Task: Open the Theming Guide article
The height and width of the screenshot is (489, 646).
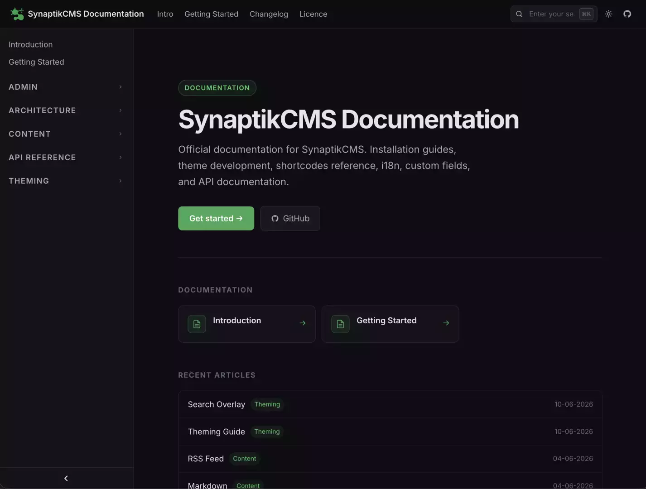Action: pos(217,431)
